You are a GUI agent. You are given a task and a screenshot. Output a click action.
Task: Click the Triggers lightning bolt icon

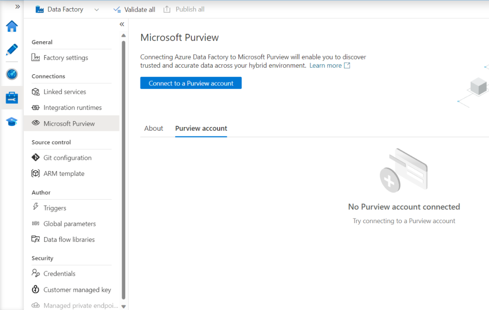pos(36,207)
